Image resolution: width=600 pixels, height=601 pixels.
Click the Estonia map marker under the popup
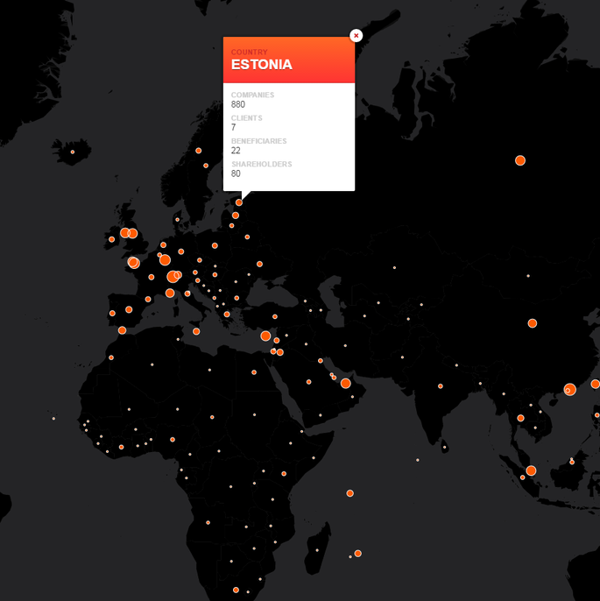click(239, 202)
